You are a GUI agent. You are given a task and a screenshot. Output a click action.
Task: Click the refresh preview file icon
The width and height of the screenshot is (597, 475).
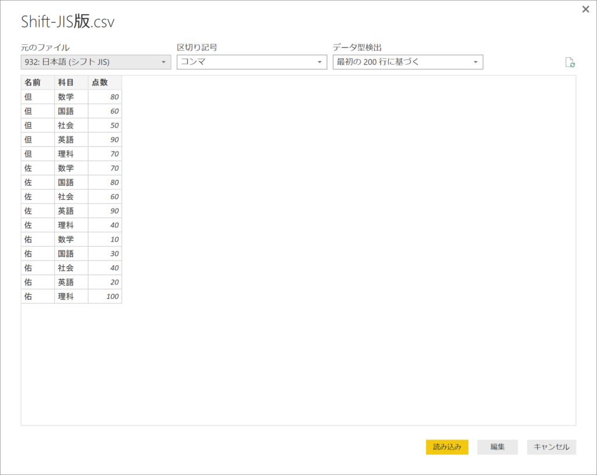pyautogui.click(x=570, y=62)
